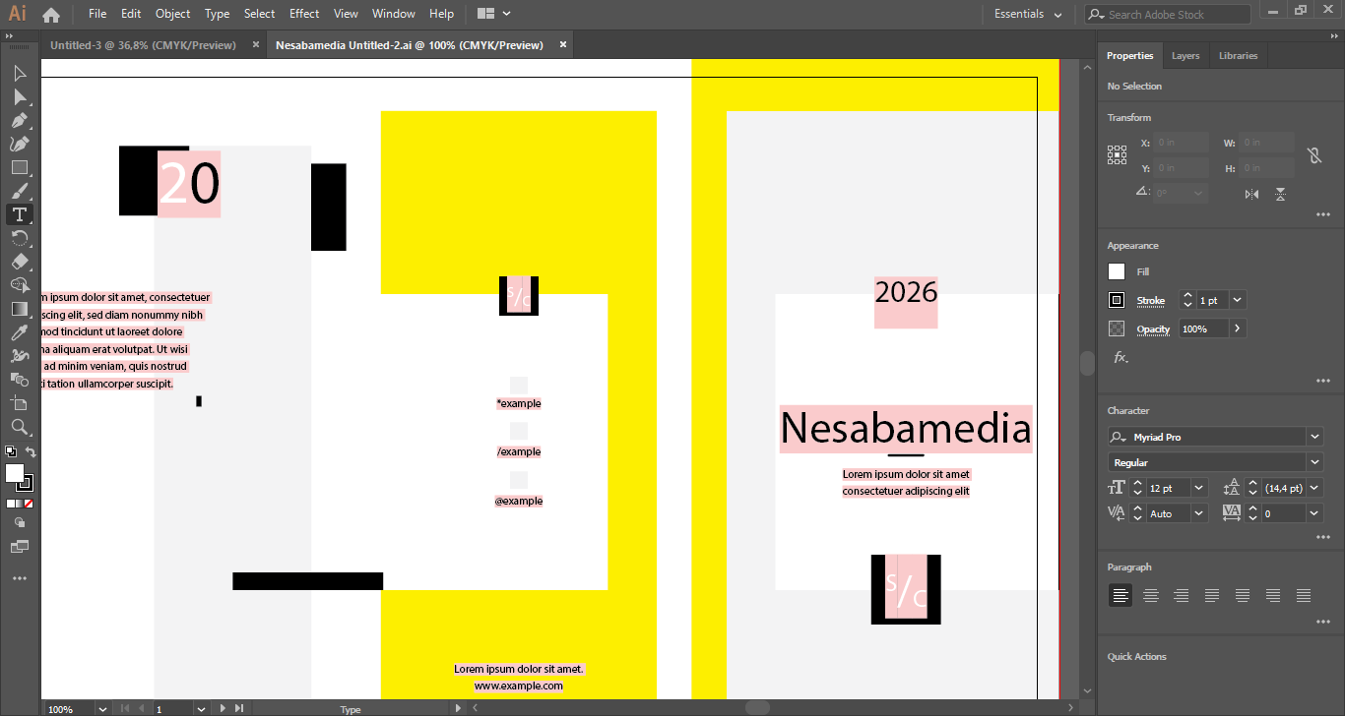Viewport: 1345px width, 716px height.
Task: Select the Direct Selection tool
Action: pos(19,96)
